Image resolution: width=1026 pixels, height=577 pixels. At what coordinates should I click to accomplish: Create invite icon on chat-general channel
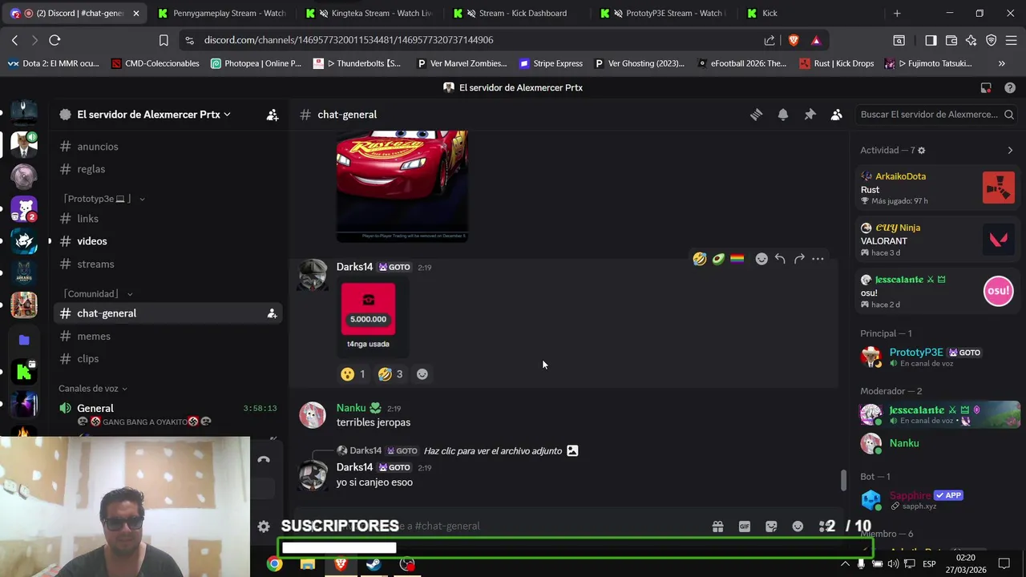[272, 313]
